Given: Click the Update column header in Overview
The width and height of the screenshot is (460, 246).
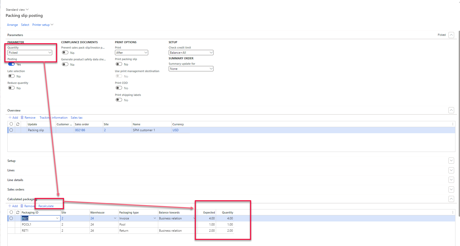Looking at the screenshot, I should tap(33, 124).
